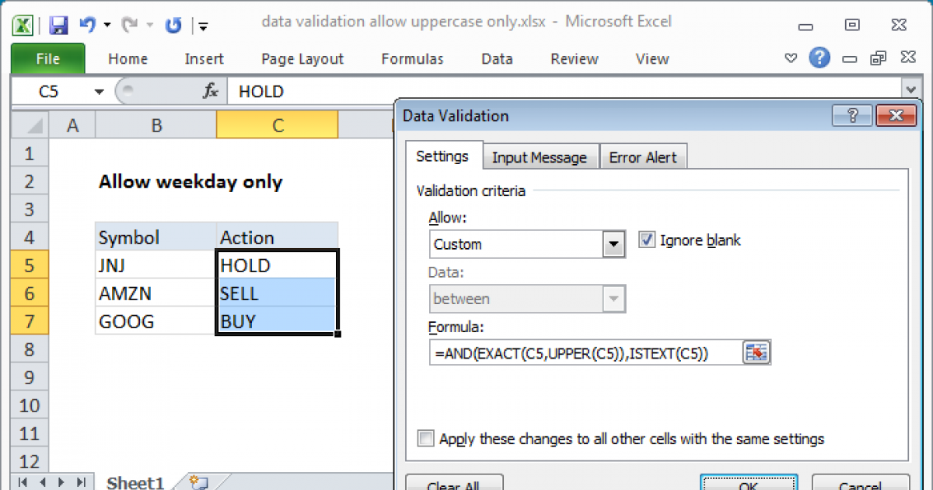Expand the Name Box dropdown arrow
The image size is (933, 490).
[x=99, y=92]
